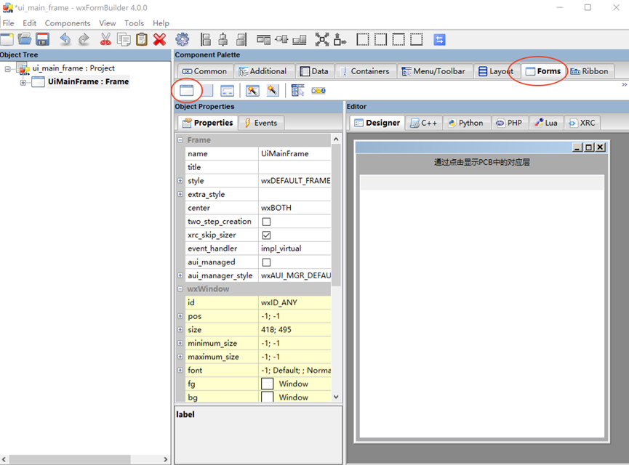Collapse the wxWindow property category
The image size is (629, 465).
(180, 288)
